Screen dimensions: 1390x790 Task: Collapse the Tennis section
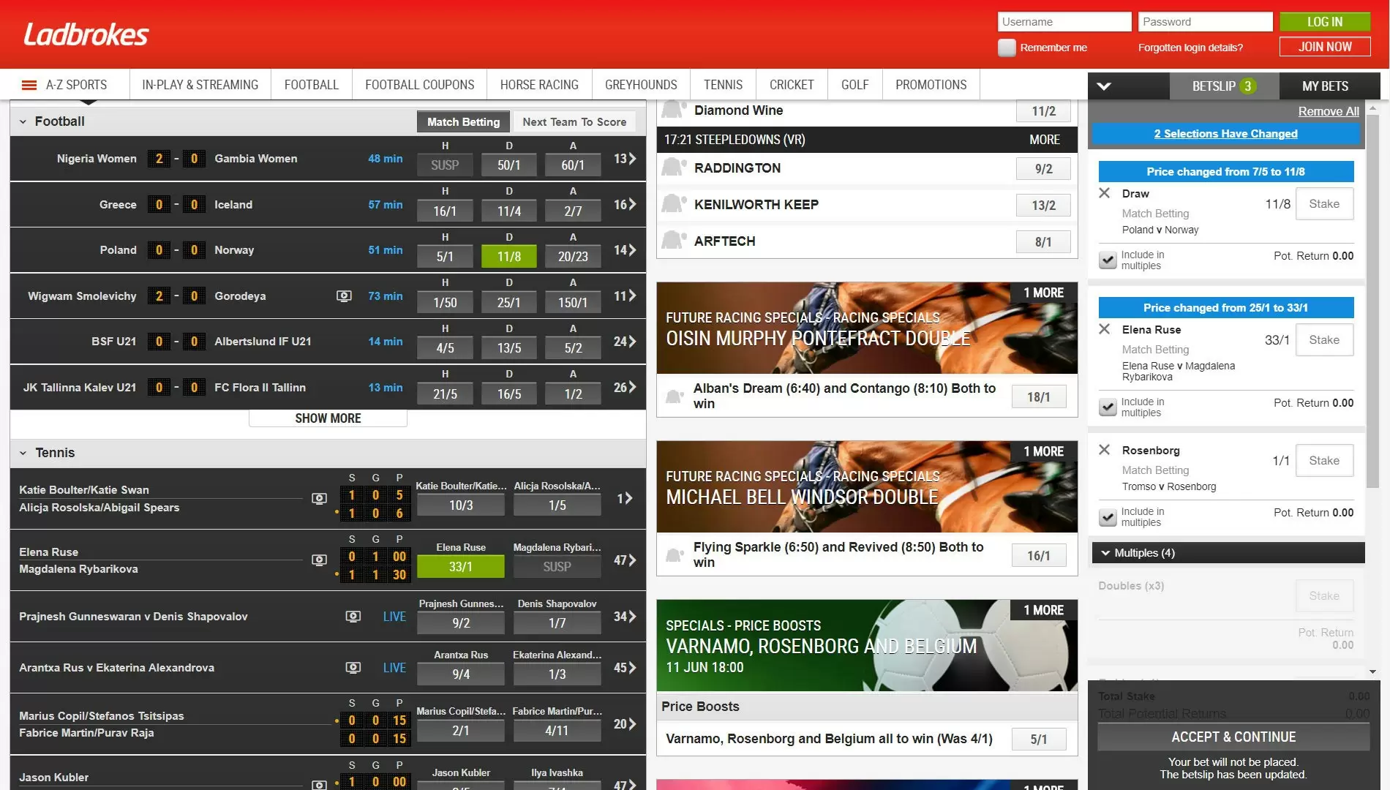(x=23, y=453)
